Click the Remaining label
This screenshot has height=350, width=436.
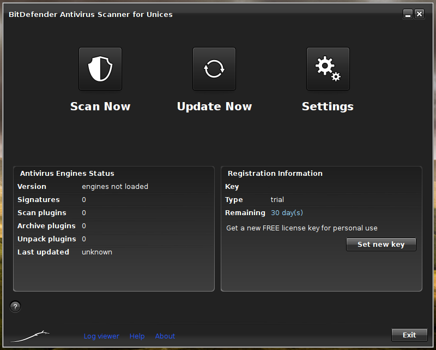tap(245, 213)
